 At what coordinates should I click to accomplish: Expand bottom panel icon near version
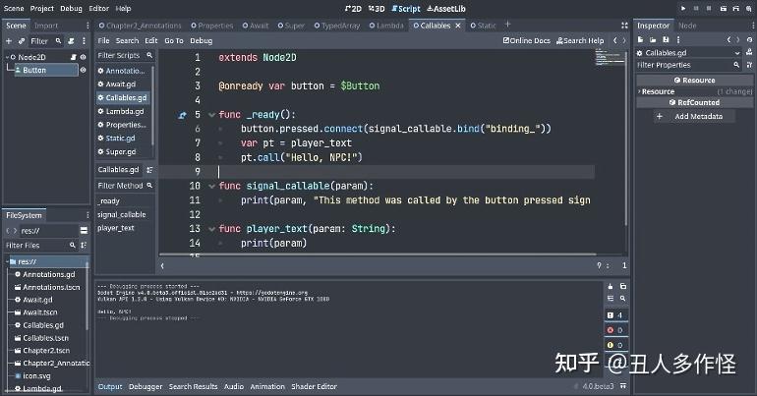pyautogui.click(x=623, y=386)
